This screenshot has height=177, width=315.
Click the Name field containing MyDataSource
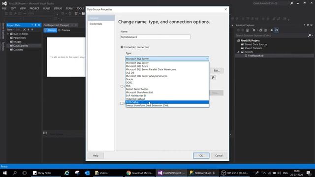(x=156, y=37)
